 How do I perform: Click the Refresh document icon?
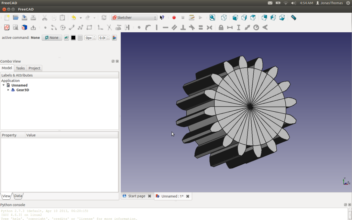point(103,17)
